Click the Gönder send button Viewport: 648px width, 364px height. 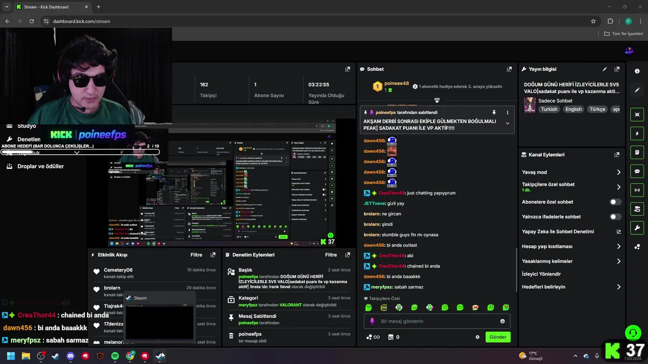(x=498, y=337)
